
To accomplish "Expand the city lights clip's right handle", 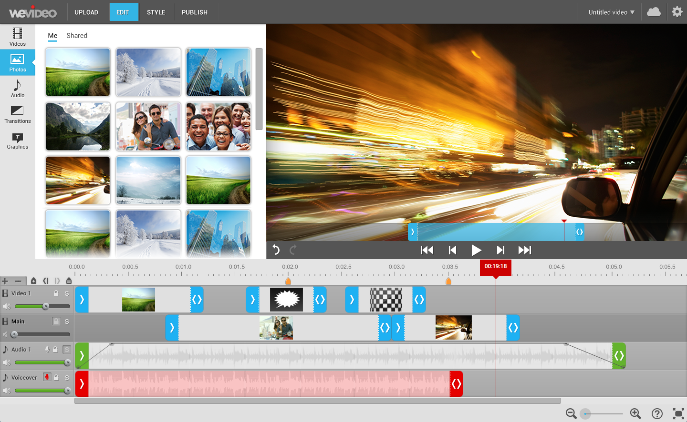I will point(513,328).
